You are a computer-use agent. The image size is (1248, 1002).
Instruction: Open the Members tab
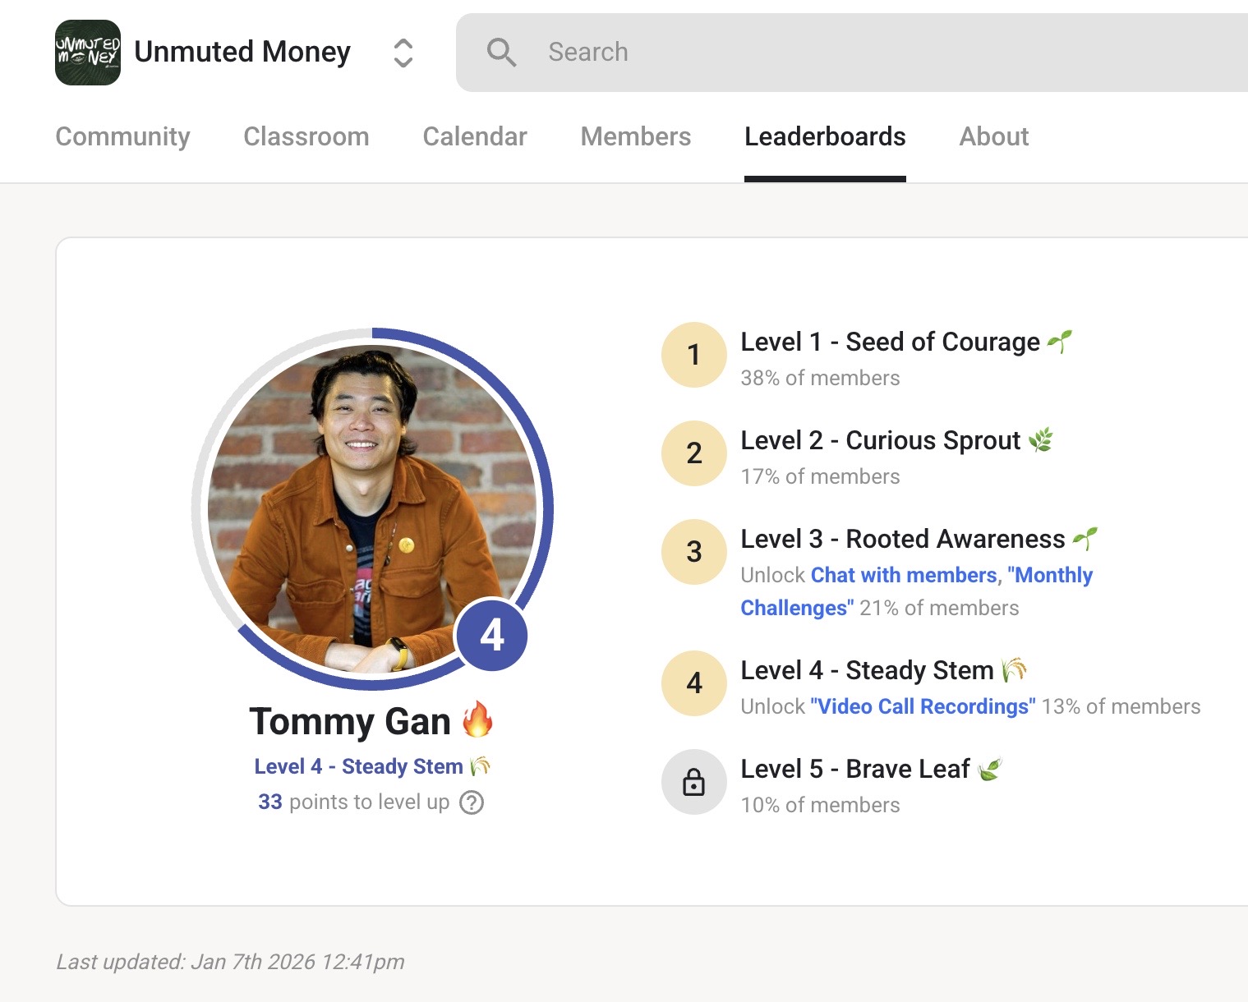tap(635, 136)
